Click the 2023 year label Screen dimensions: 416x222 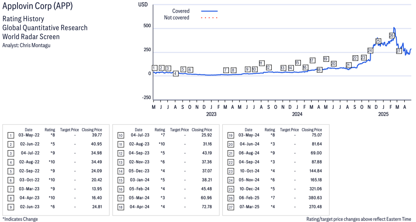point(211,114)
